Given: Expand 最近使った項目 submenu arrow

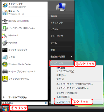Looking at the screenshot, I should pyautogui.click(x=72, y=57).
